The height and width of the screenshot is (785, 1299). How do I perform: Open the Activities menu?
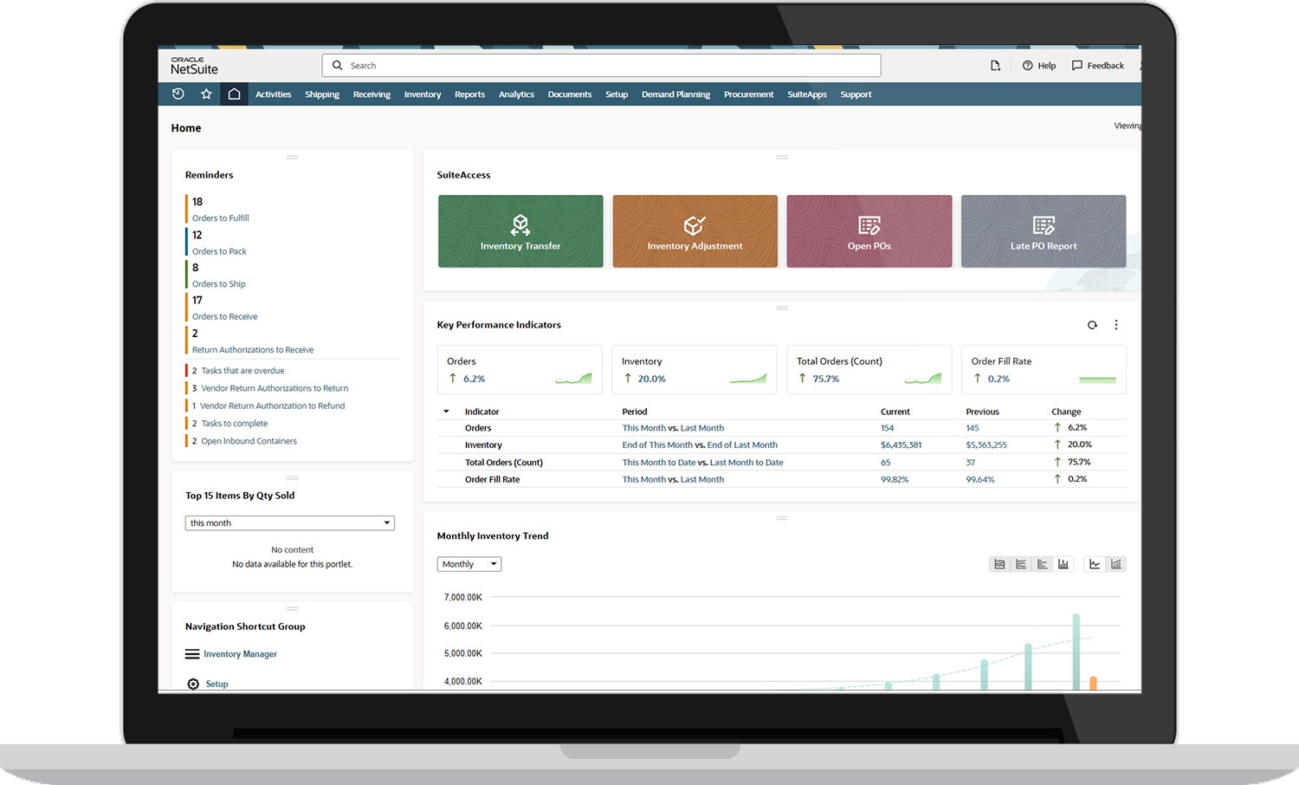click(274, 94)
